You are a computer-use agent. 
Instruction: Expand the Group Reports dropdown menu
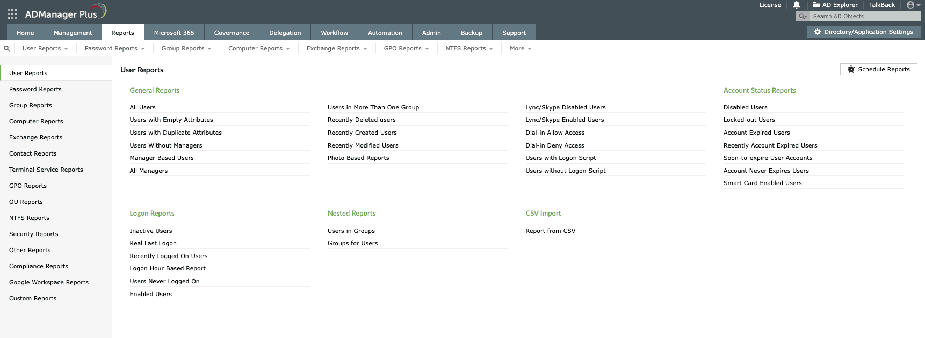[186, 48]
